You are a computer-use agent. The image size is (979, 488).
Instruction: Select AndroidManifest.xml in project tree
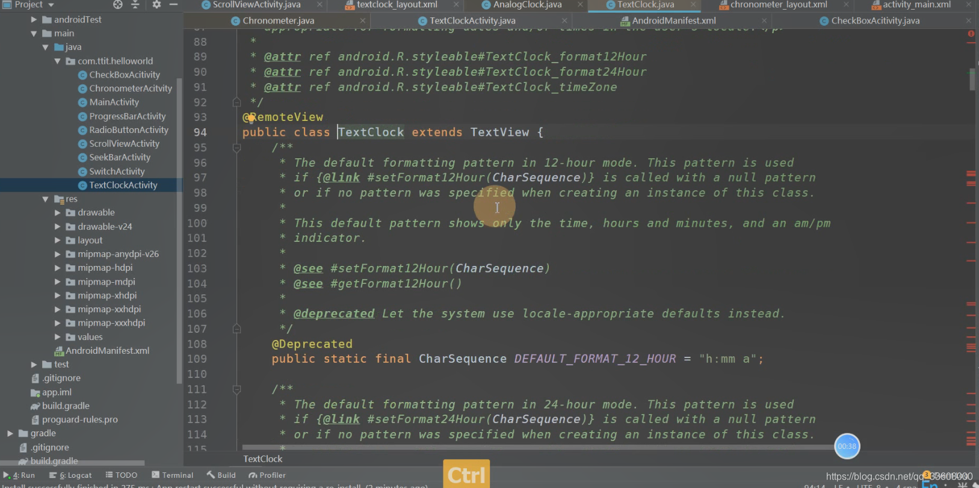pos(107,351)
